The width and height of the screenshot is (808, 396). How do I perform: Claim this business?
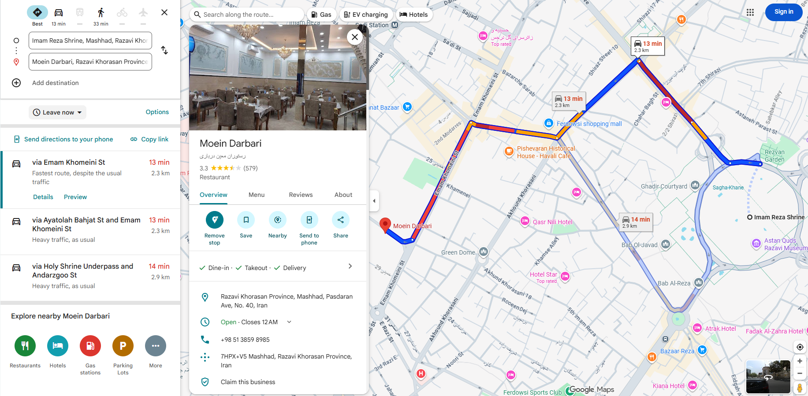coord(248,382)
